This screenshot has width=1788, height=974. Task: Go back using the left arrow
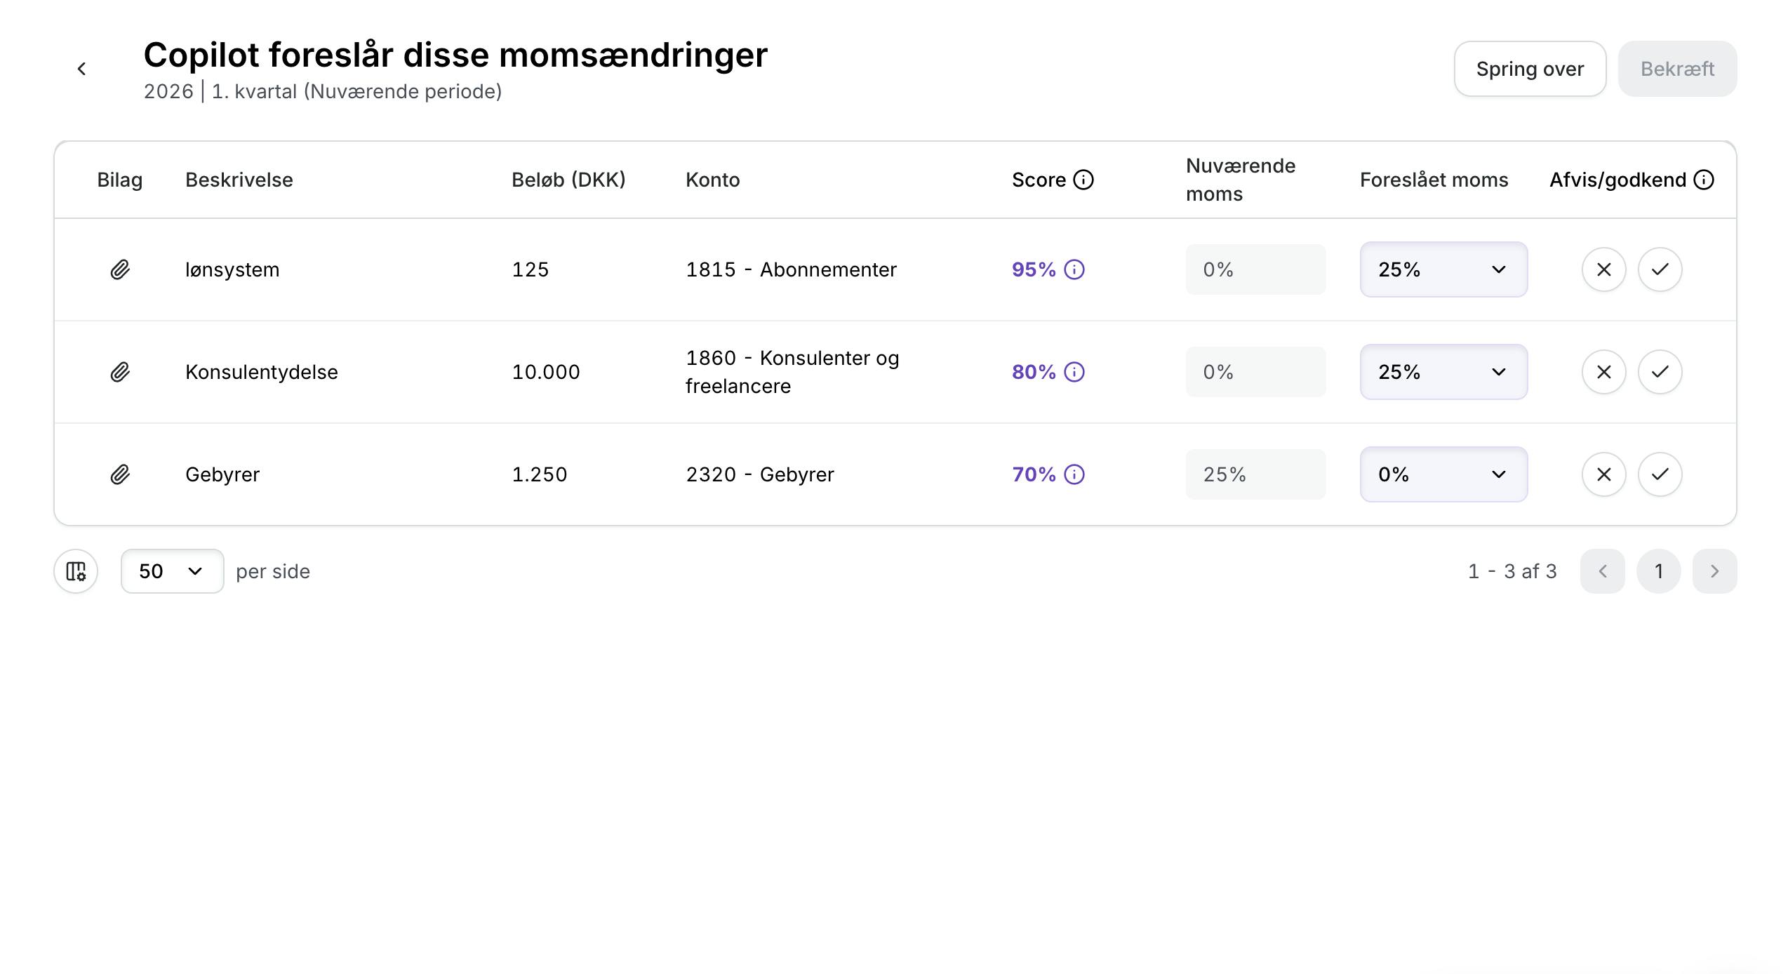coord(81,69)
